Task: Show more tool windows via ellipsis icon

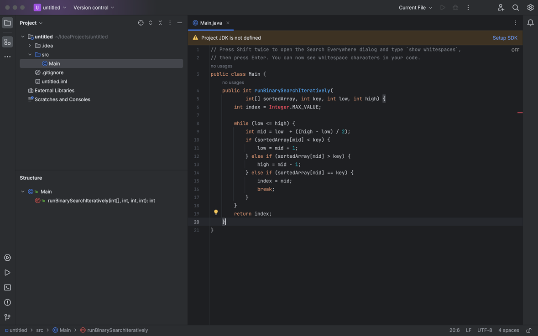Action: tap(7, 57)
